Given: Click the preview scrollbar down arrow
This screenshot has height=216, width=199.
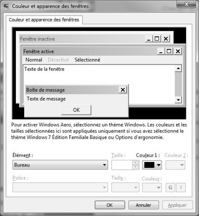Looking at the screenshot, I should 178,100.
